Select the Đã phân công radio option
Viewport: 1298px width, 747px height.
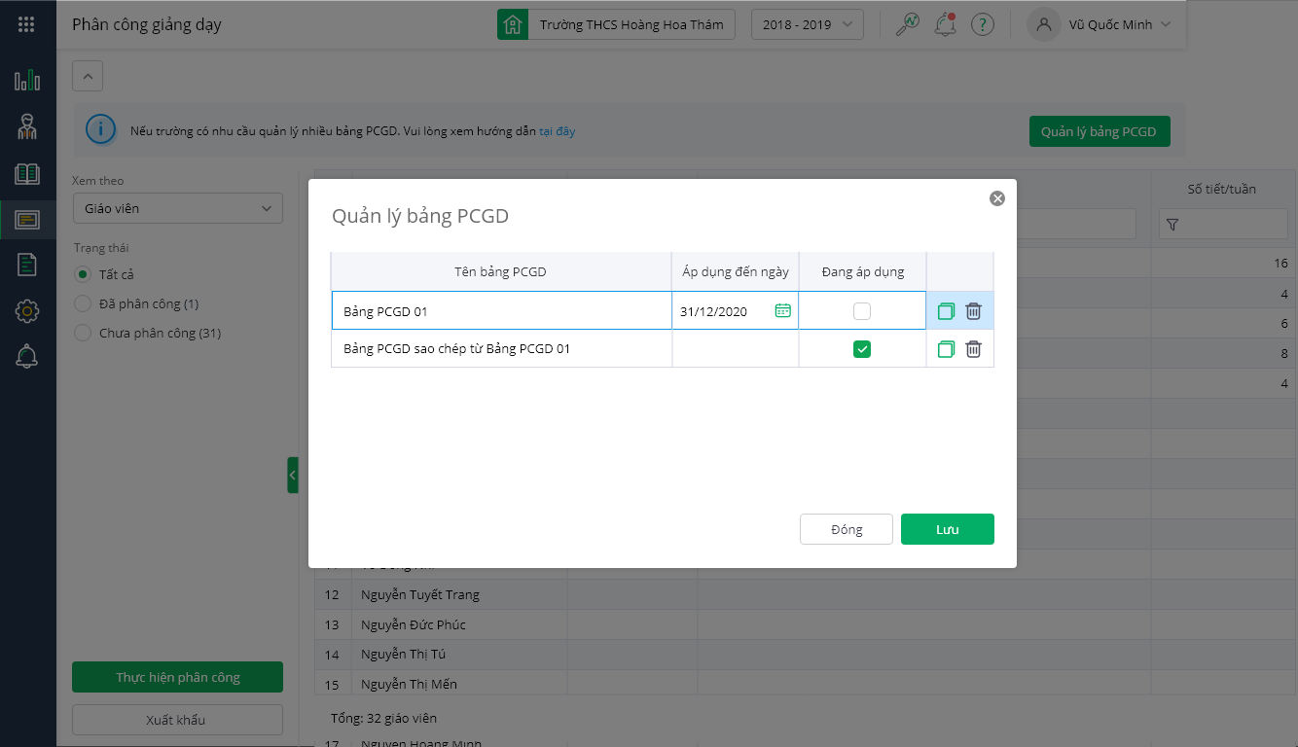tap(83, 304)
